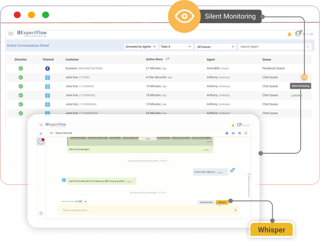Click the Silent Monitoring eye icon in Jane Doe's row
Screen dimensions: 320x243
pyautogui.click(x=304, y=77)
